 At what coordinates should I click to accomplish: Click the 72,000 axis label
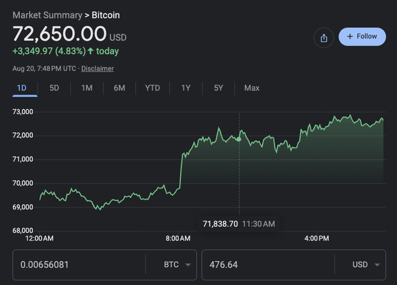point(23,135)
